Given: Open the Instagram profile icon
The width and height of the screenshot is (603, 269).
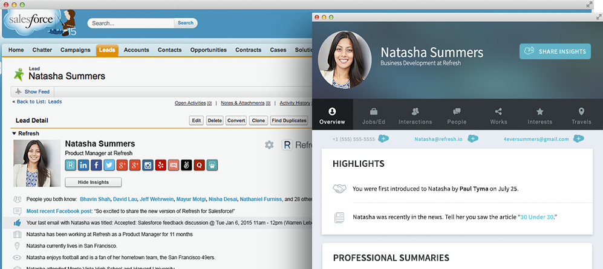Looking at the screenshot, I should coord(148,165).
